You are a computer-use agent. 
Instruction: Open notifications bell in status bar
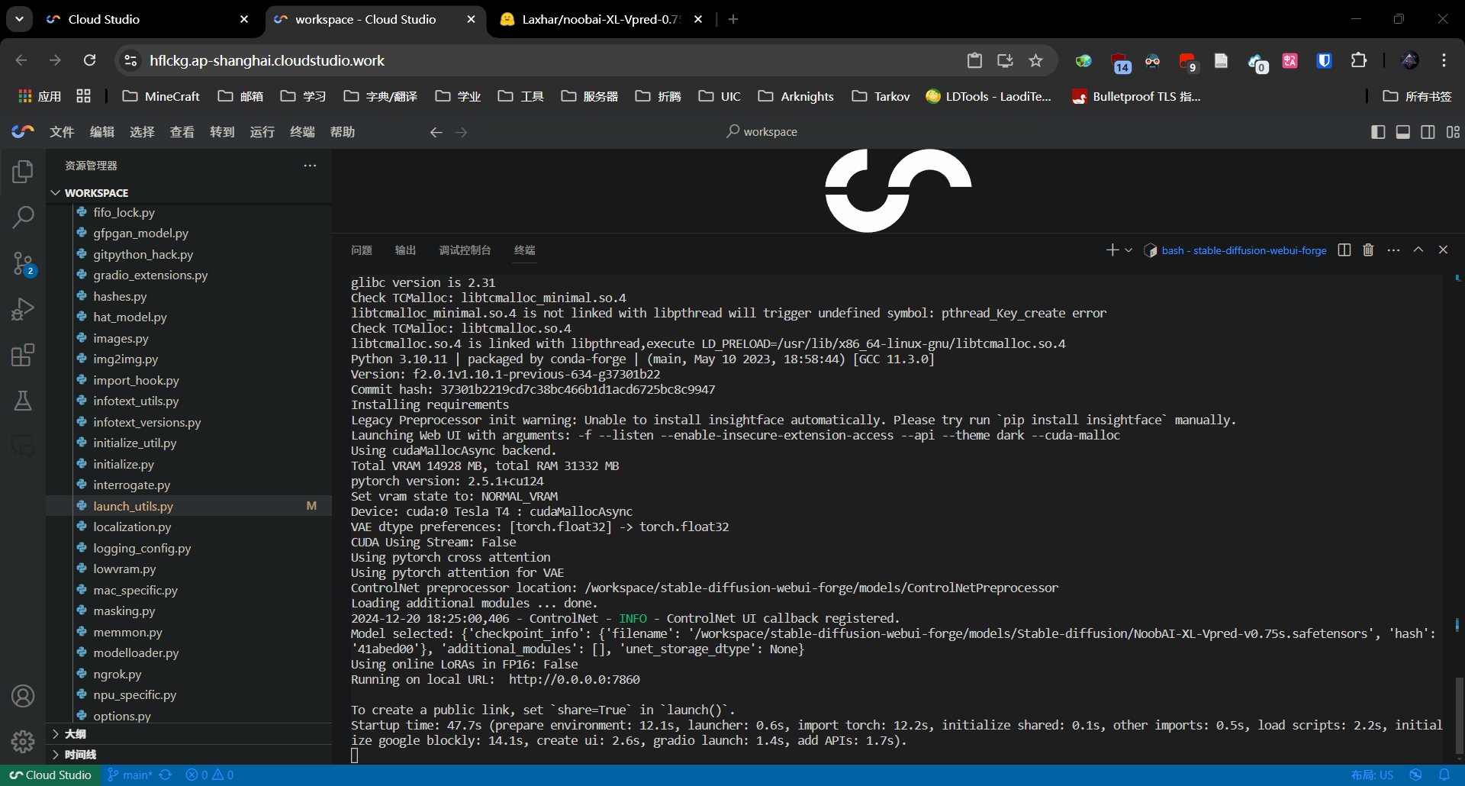[1444, 775]
